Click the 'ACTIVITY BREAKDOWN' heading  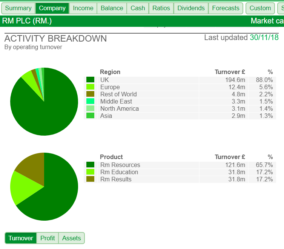coord(55,39)
